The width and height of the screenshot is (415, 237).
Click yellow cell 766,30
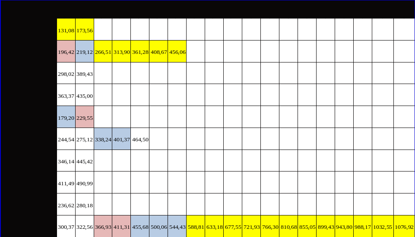(270, 226)
